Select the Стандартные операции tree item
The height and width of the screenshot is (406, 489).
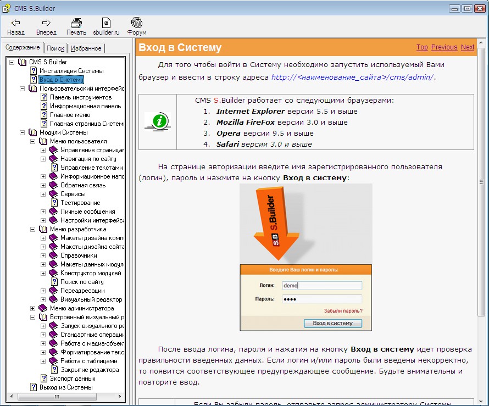click(x=92, y=335)
